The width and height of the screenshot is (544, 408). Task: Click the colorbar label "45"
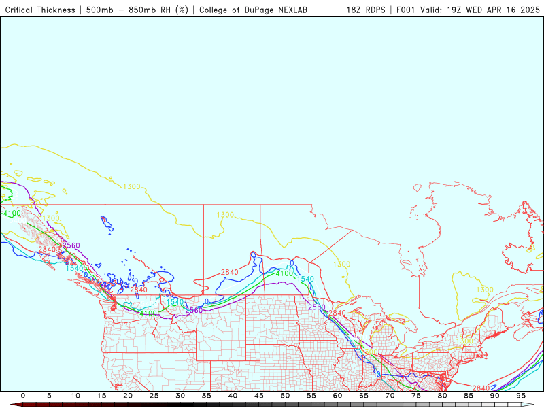tap(259, 396)
